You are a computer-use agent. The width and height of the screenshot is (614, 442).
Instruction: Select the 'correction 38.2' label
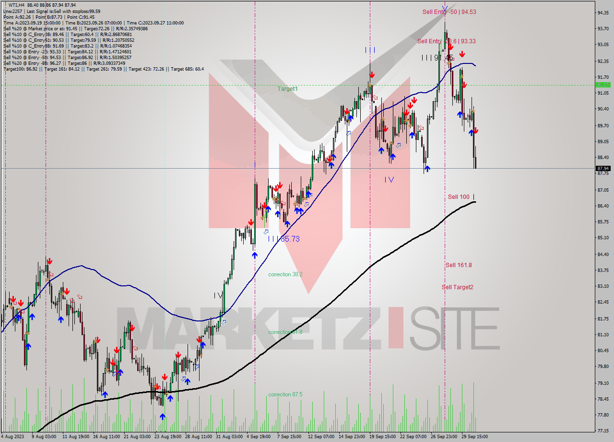[285, 274]
